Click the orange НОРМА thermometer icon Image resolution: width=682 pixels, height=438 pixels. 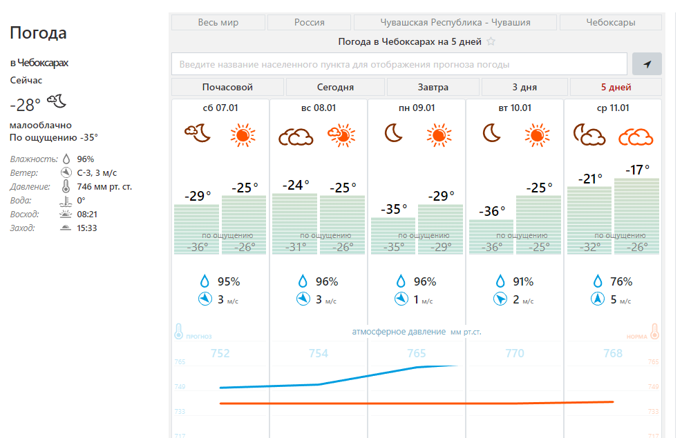[x=654, y=331]
